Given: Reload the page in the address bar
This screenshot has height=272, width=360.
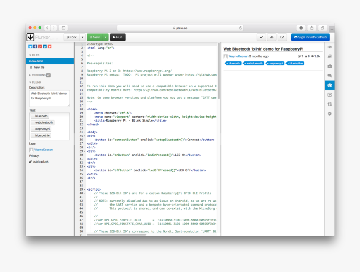Looking at the screenshot, I should tap(240, 28).
